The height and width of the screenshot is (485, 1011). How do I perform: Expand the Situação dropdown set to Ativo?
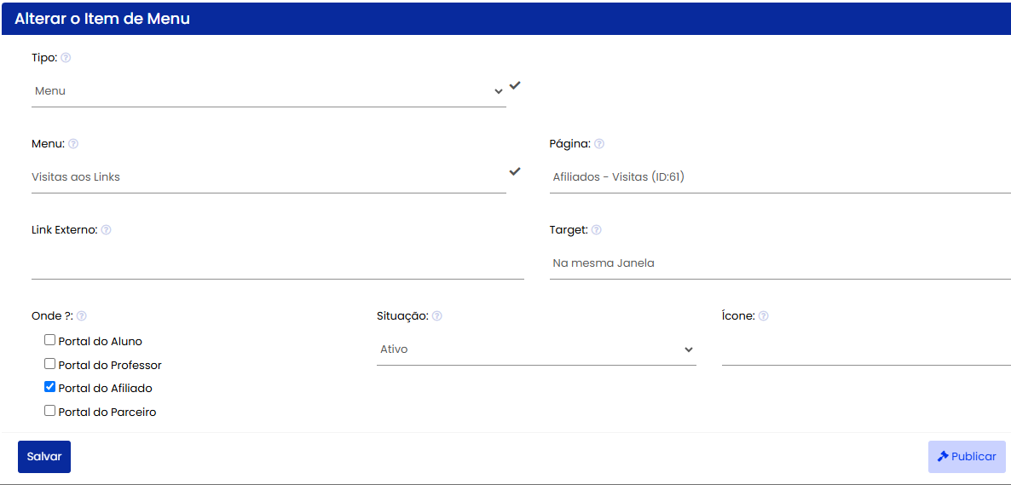coord(536,349)
